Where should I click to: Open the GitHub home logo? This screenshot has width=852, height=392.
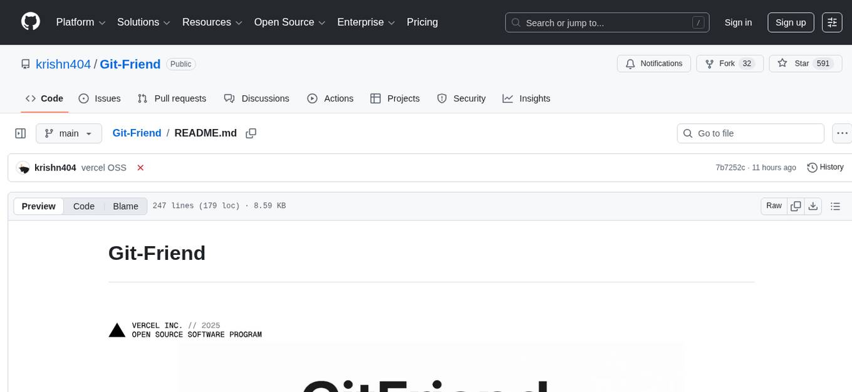tap(30, 22)
